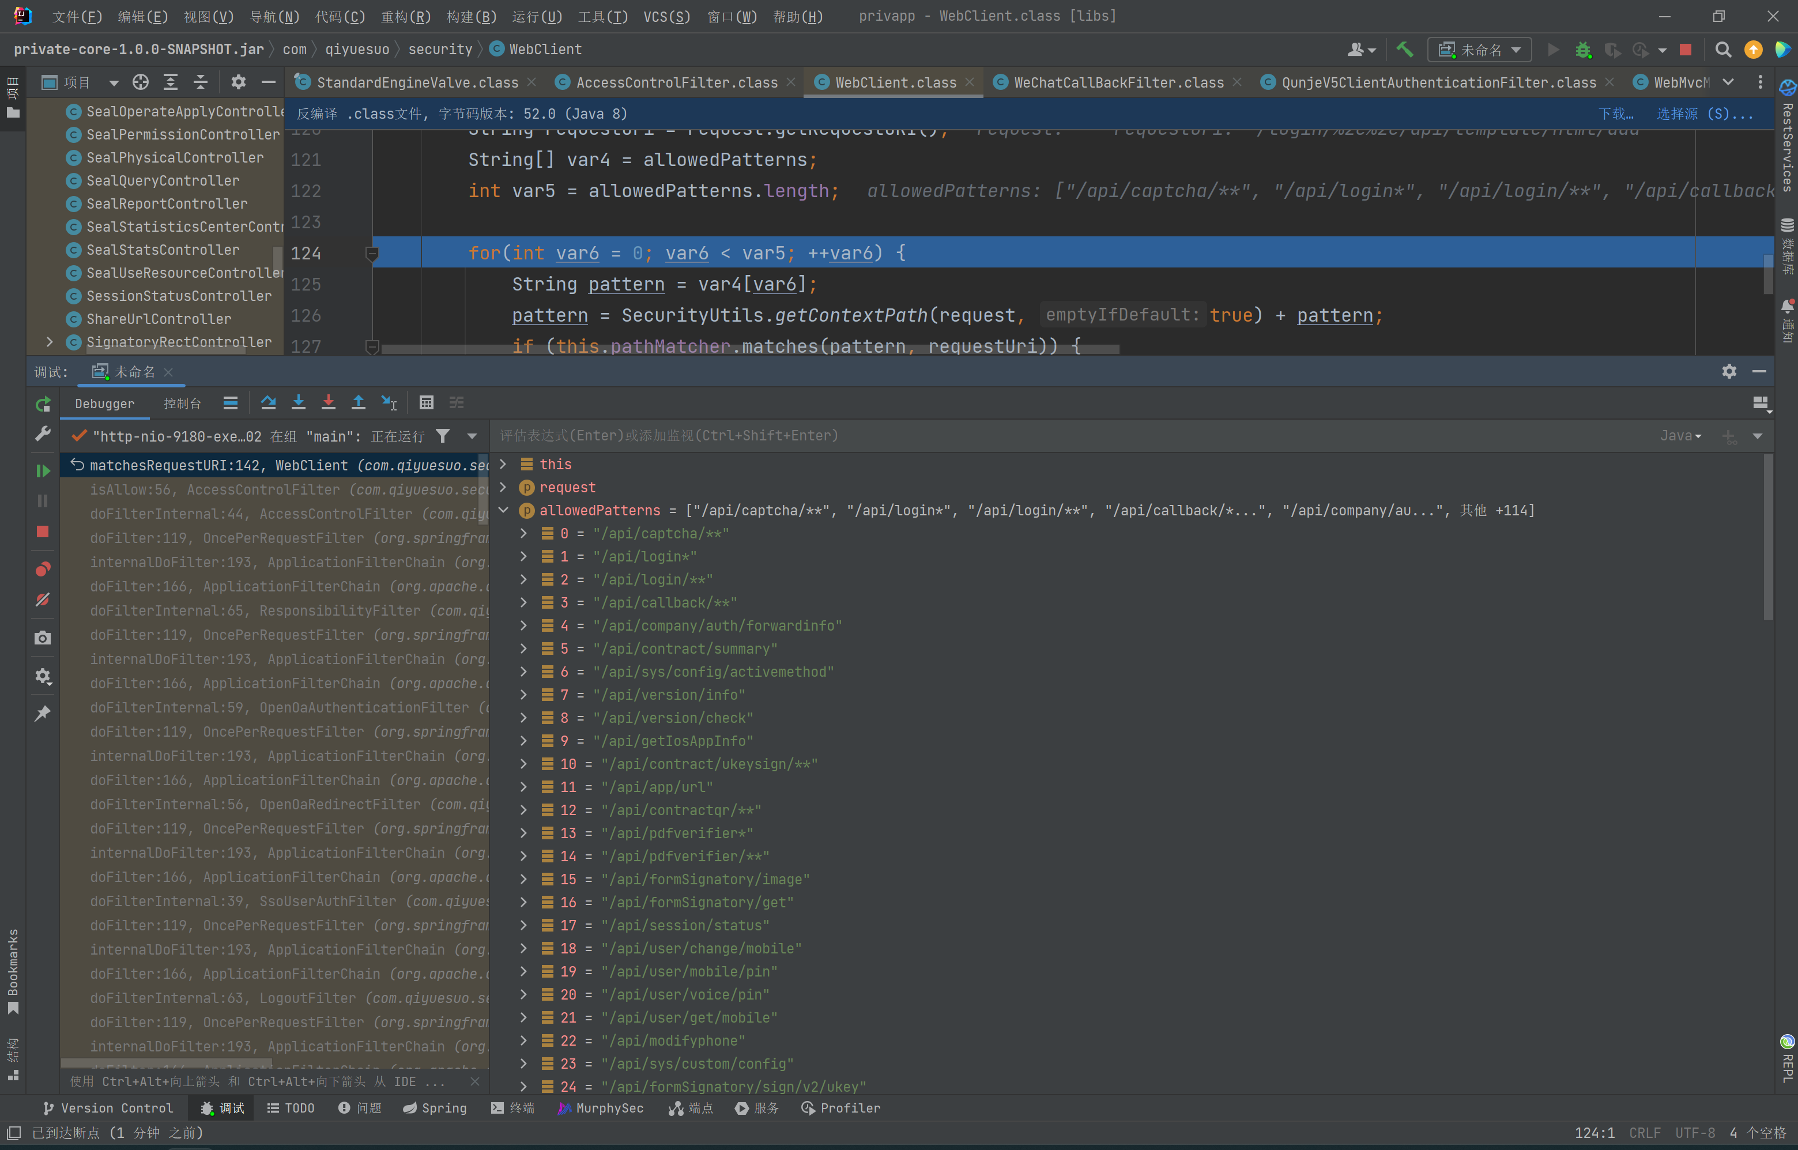1798x1150 pixels.
Task: Toggle the Pin Tab icon in debug sidebar
Action: point(43,713)
